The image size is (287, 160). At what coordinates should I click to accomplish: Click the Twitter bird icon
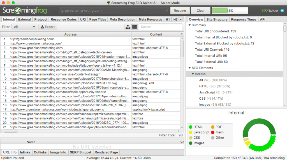point(282,11)
